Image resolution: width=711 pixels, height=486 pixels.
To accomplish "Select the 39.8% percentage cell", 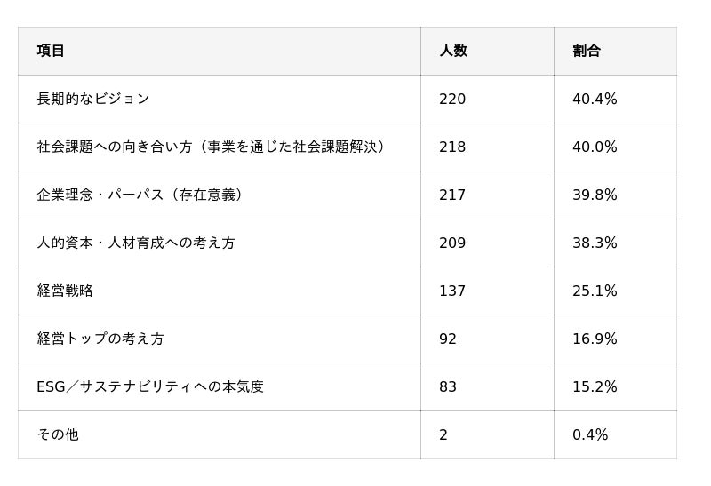I will click(595, 195).
